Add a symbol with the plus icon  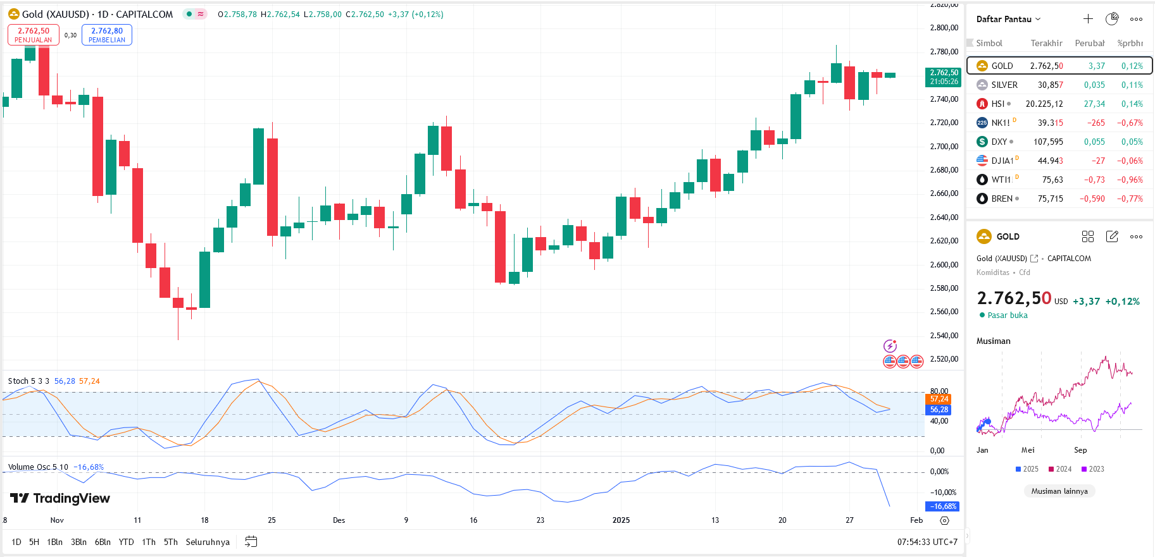pos(1088,19)
